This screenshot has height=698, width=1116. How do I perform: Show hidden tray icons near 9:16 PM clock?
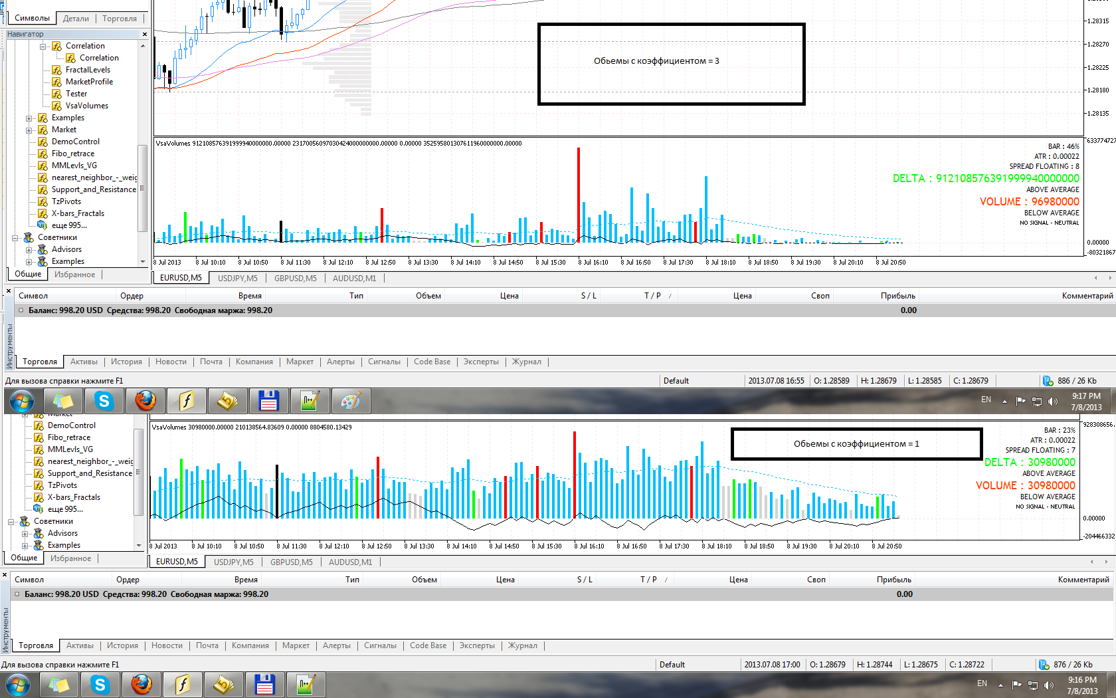(1000, 685)
